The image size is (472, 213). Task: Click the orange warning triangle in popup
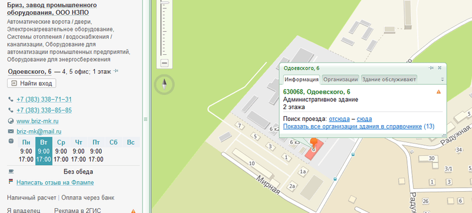pos(438,92)
